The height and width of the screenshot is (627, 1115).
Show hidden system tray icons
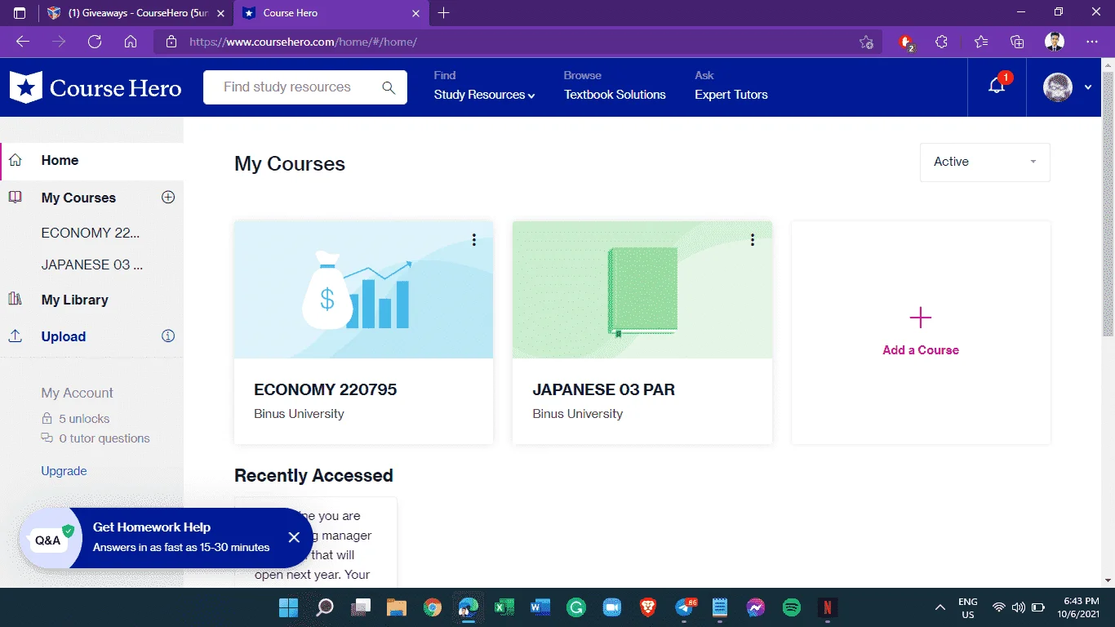[x=940, y=607]
